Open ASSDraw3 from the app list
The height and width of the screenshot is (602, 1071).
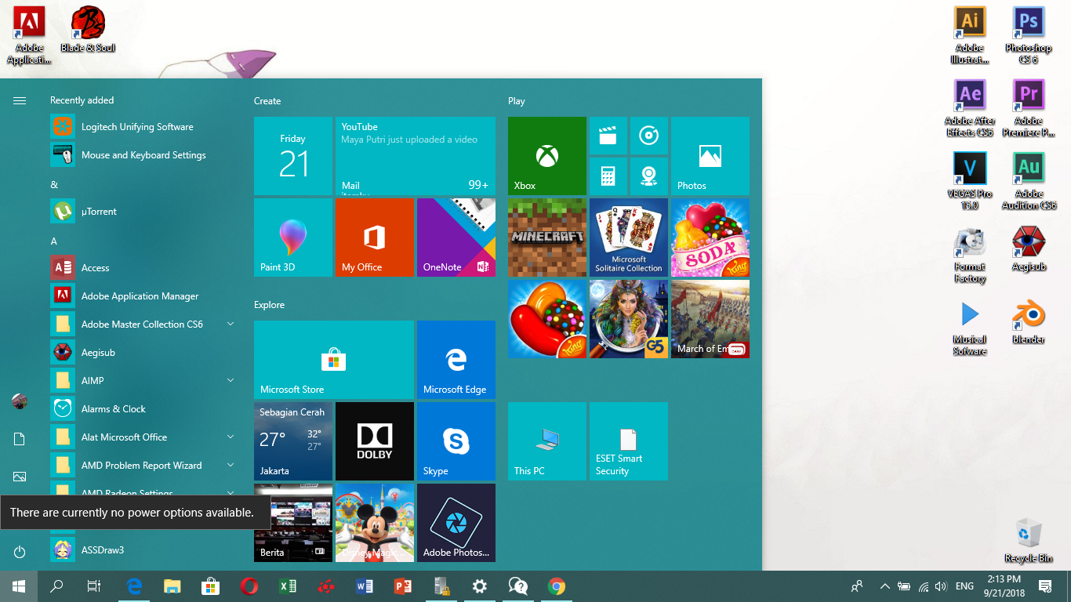tap(144, 550)
